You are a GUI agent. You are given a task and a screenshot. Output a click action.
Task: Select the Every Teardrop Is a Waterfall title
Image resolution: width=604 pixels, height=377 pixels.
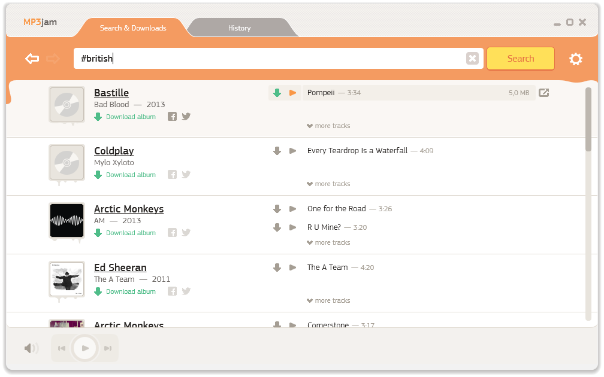(358, 151)
